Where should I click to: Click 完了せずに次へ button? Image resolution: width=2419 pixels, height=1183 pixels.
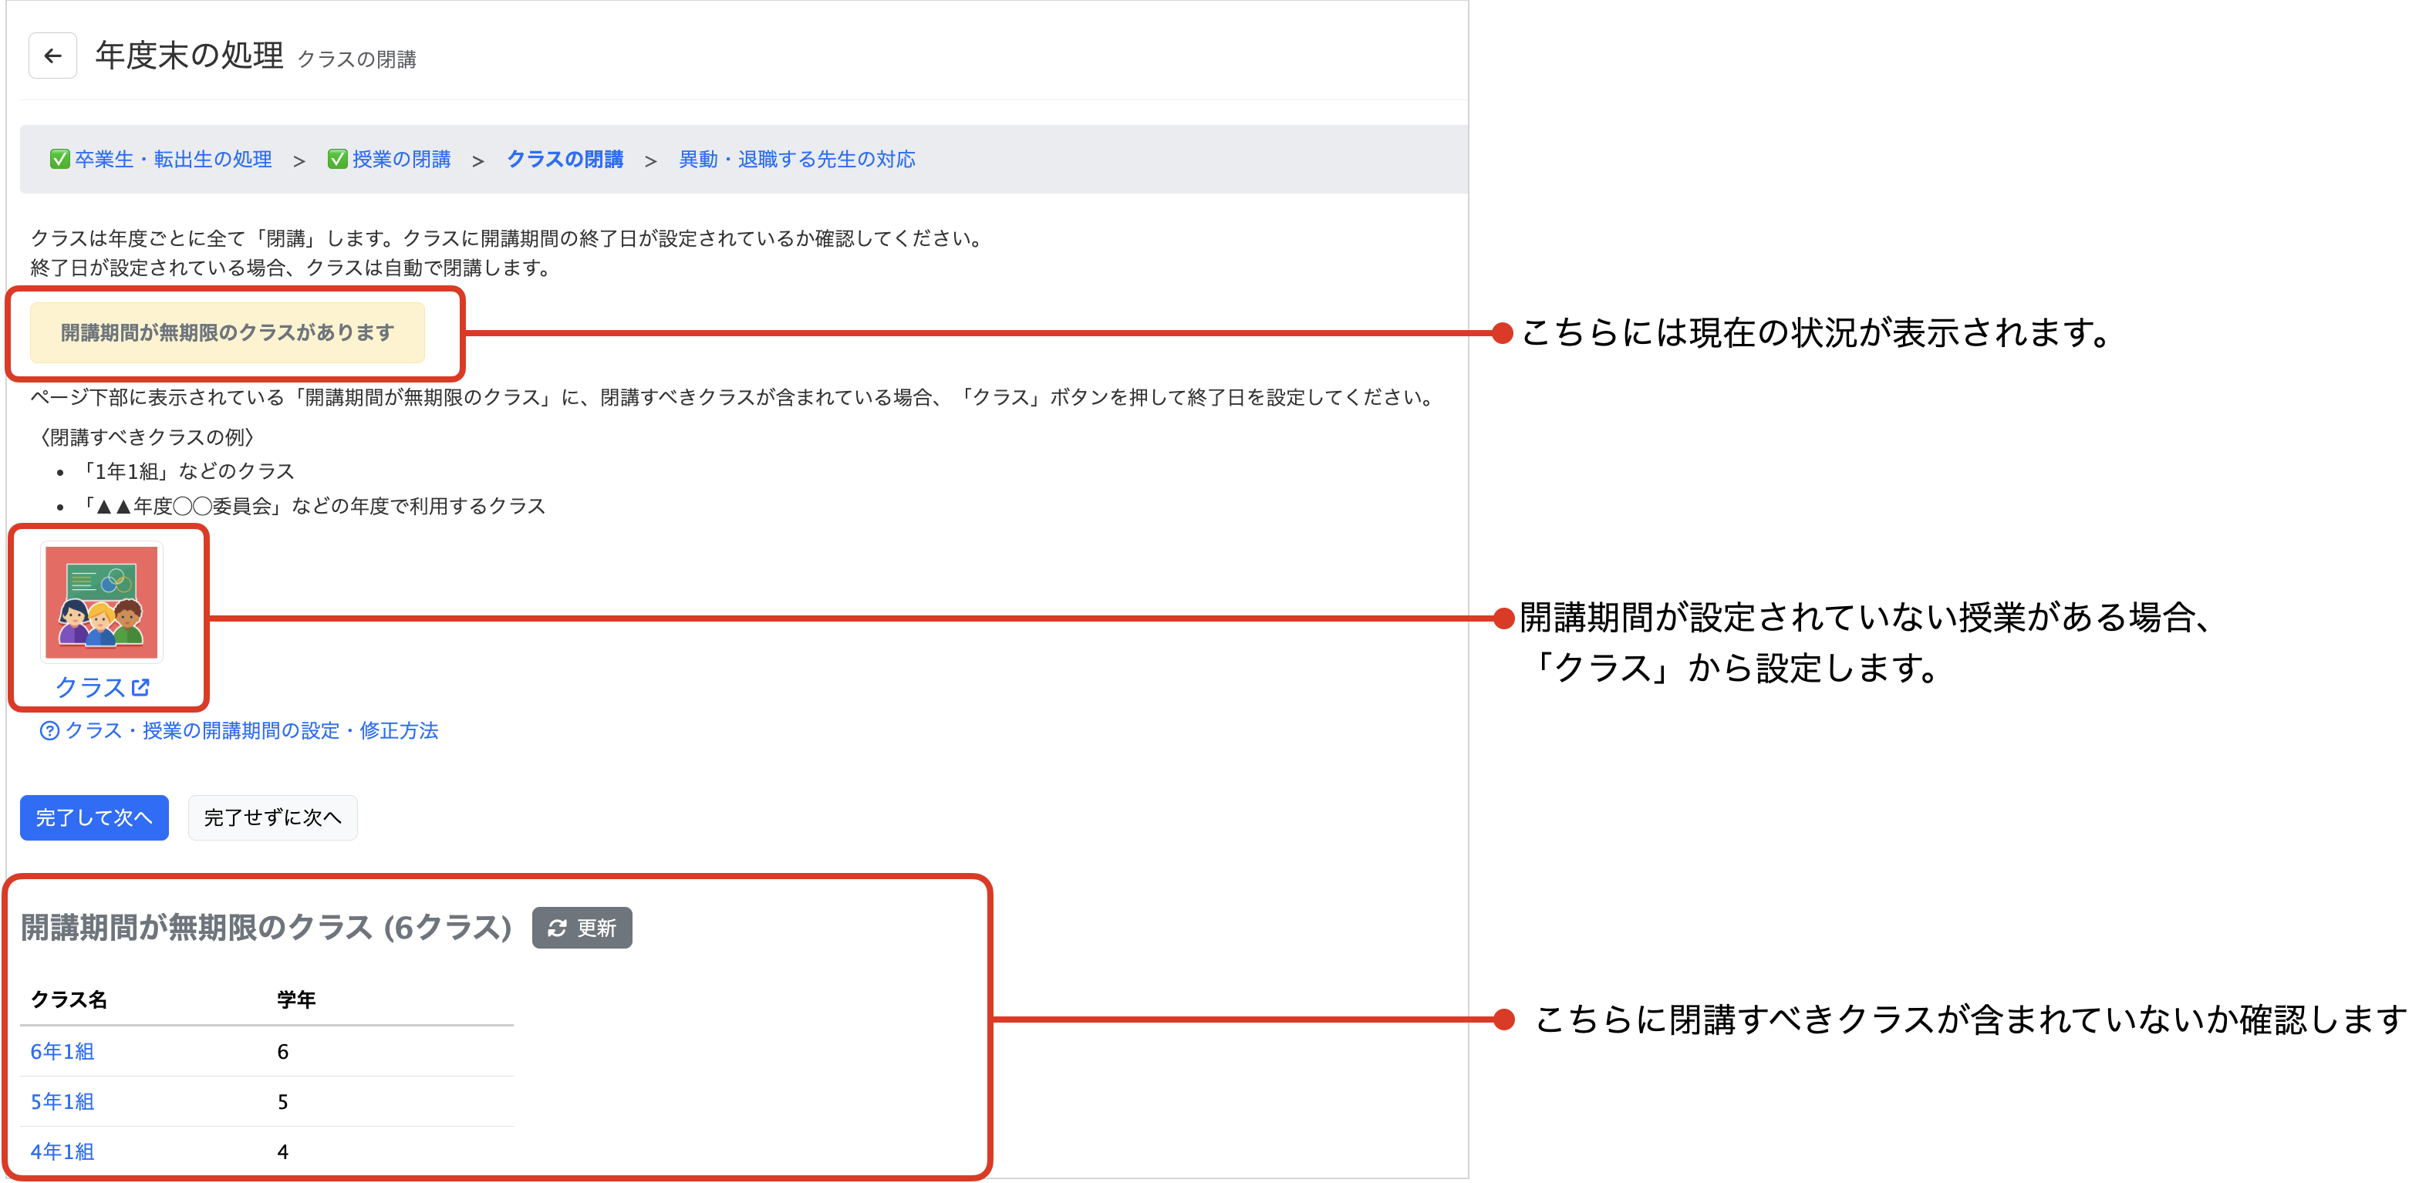point(272,817)
